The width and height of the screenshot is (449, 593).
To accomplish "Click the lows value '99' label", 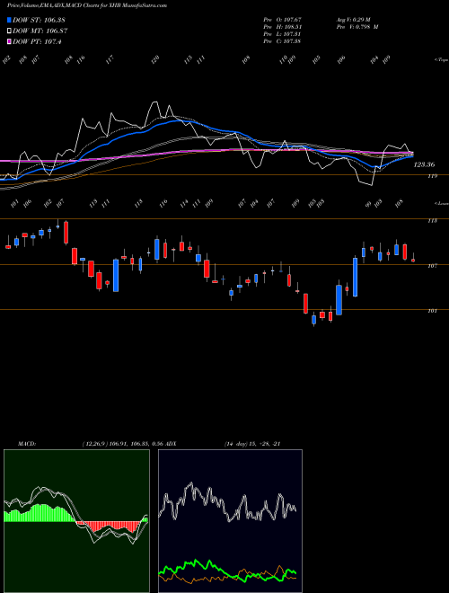I will pyautogui.click(x=368, y=204).
